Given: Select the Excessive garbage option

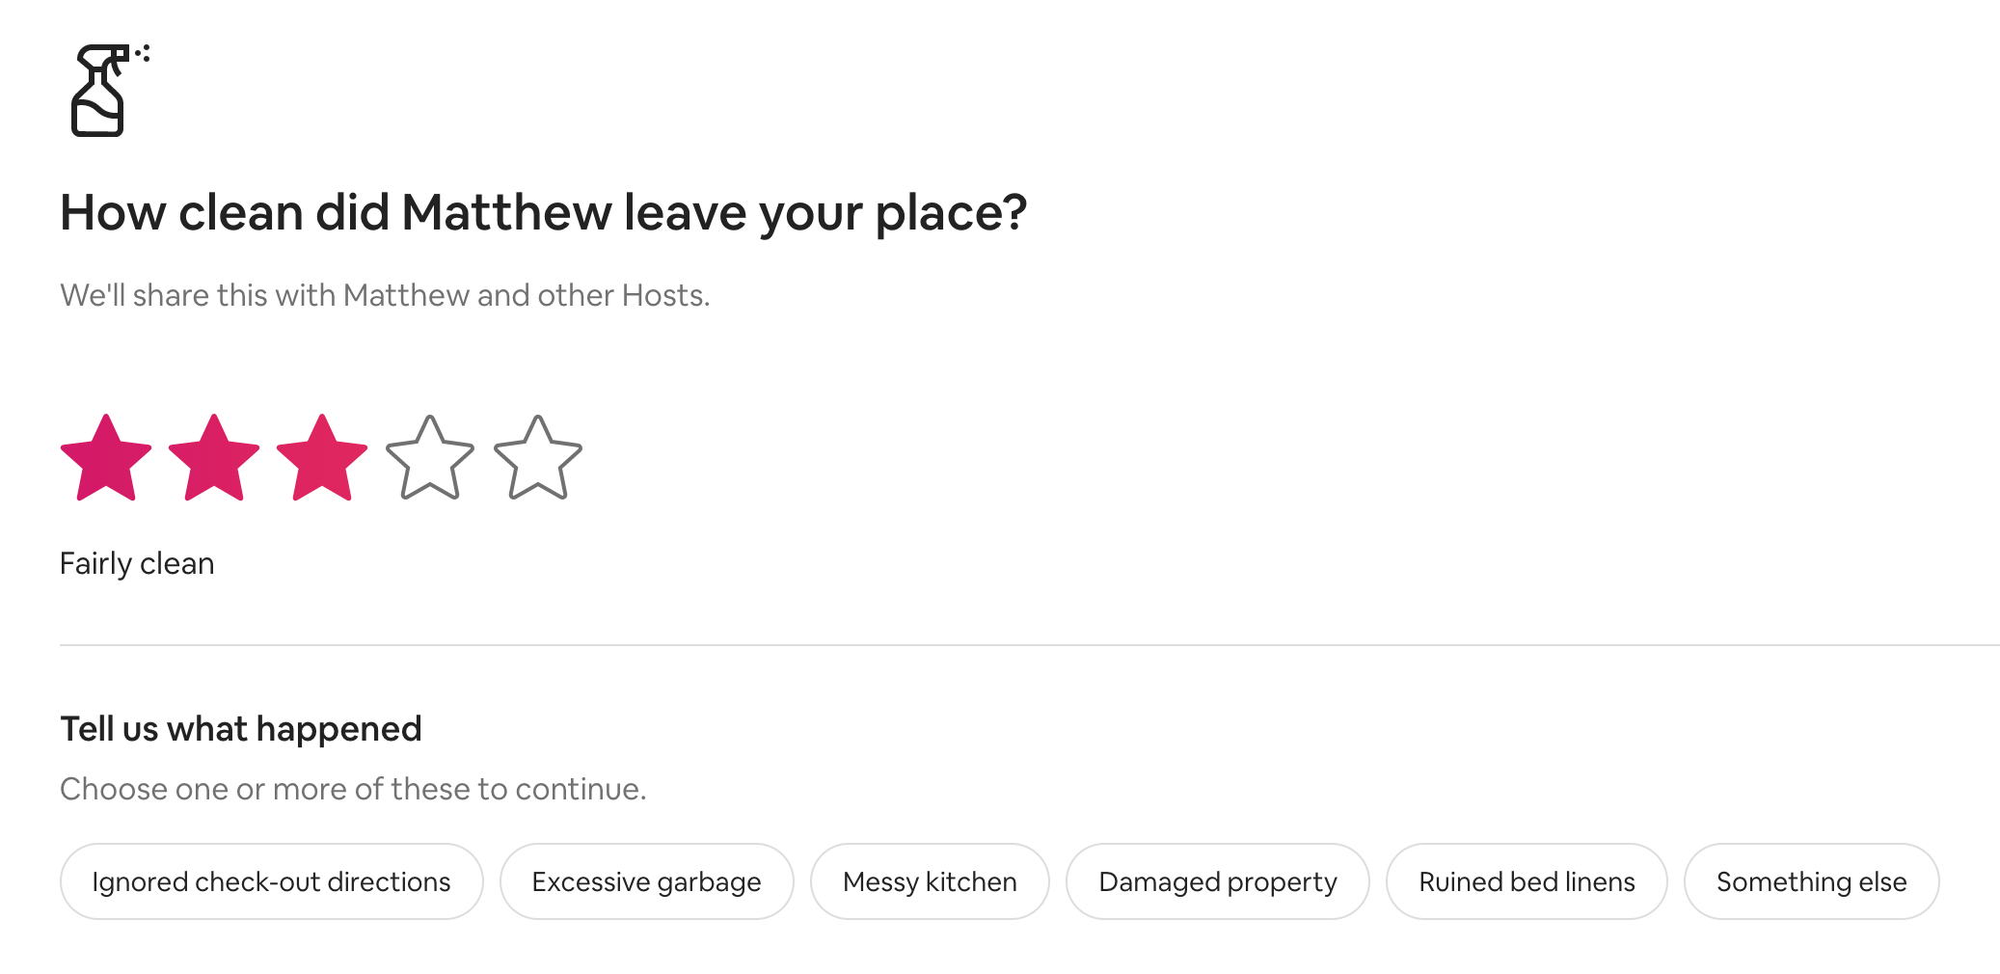Looking at the screenshot, I should (x=646, y=881).
